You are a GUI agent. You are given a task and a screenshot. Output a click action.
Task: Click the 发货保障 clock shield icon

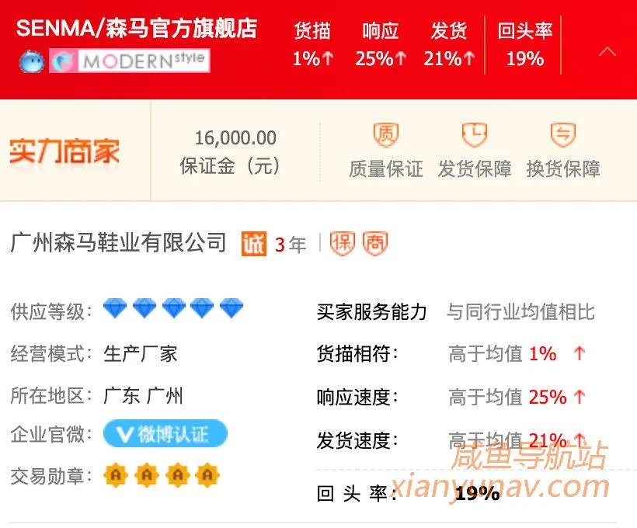(475, 134)
